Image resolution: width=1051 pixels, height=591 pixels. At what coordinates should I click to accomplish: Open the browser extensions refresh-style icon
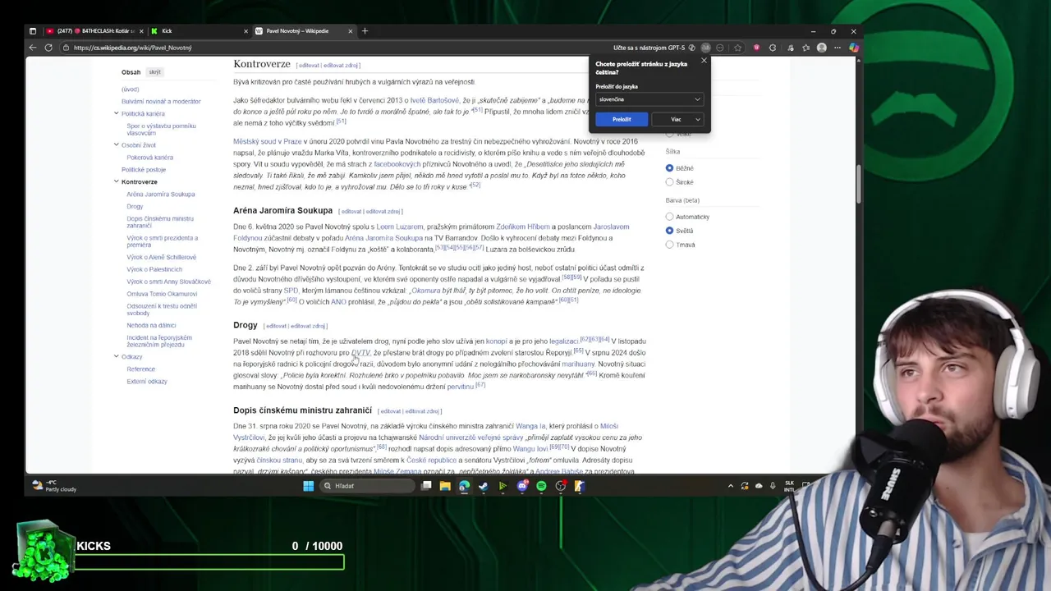tap(773, 48)
